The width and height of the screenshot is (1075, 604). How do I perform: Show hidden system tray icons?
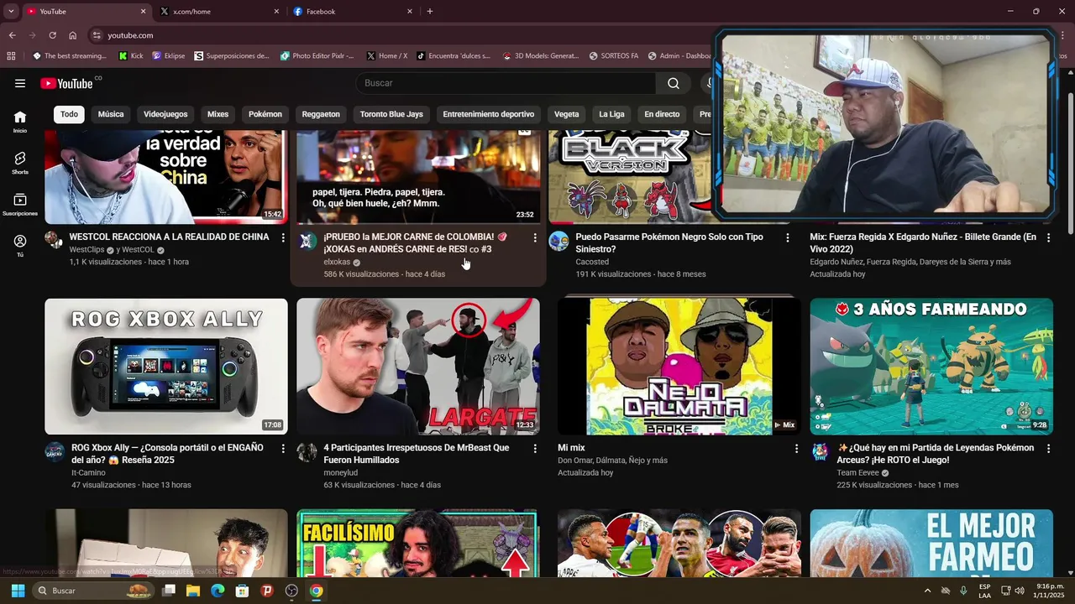click(x=927, y=591)
